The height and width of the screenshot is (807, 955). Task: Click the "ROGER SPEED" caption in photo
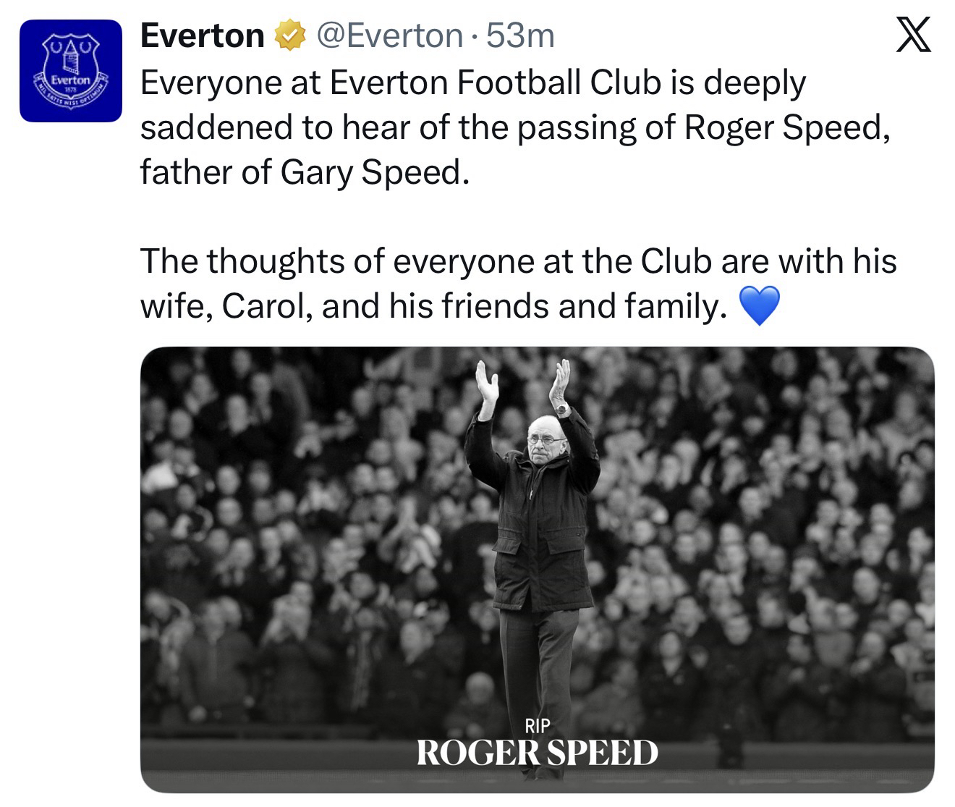pos(537,753)
